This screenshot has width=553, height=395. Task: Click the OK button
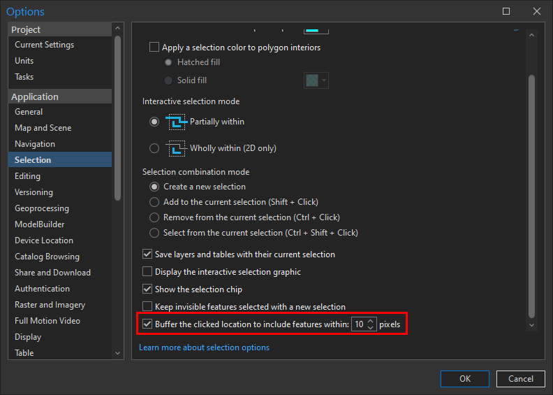click(x=465, y=378)
